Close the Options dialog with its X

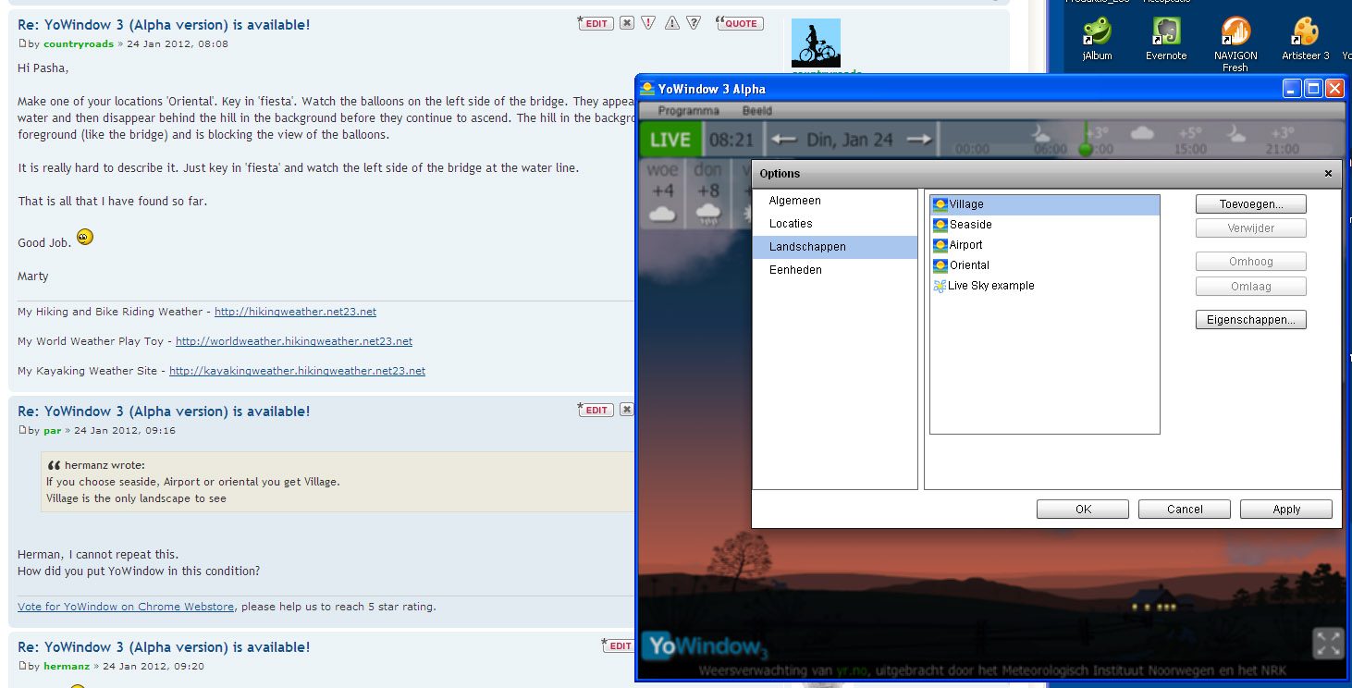pyautogui.click(x=1328, y=174)
